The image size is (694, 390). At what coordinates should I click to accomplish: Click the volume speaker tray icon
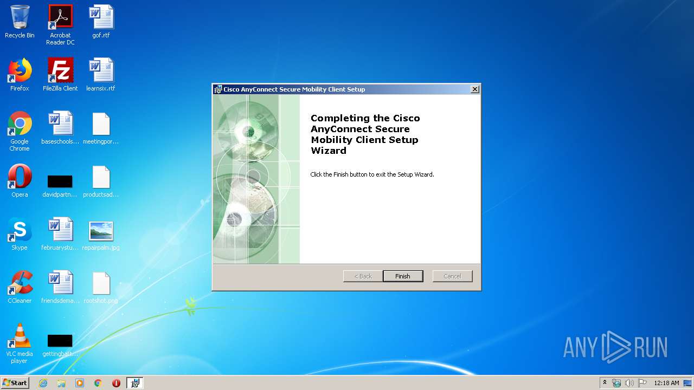tap(629, 383)
